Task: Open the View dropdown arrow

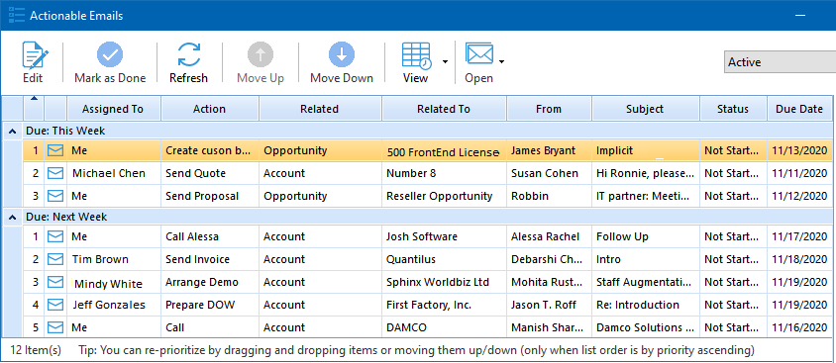Action: click(x=445, y=62)
